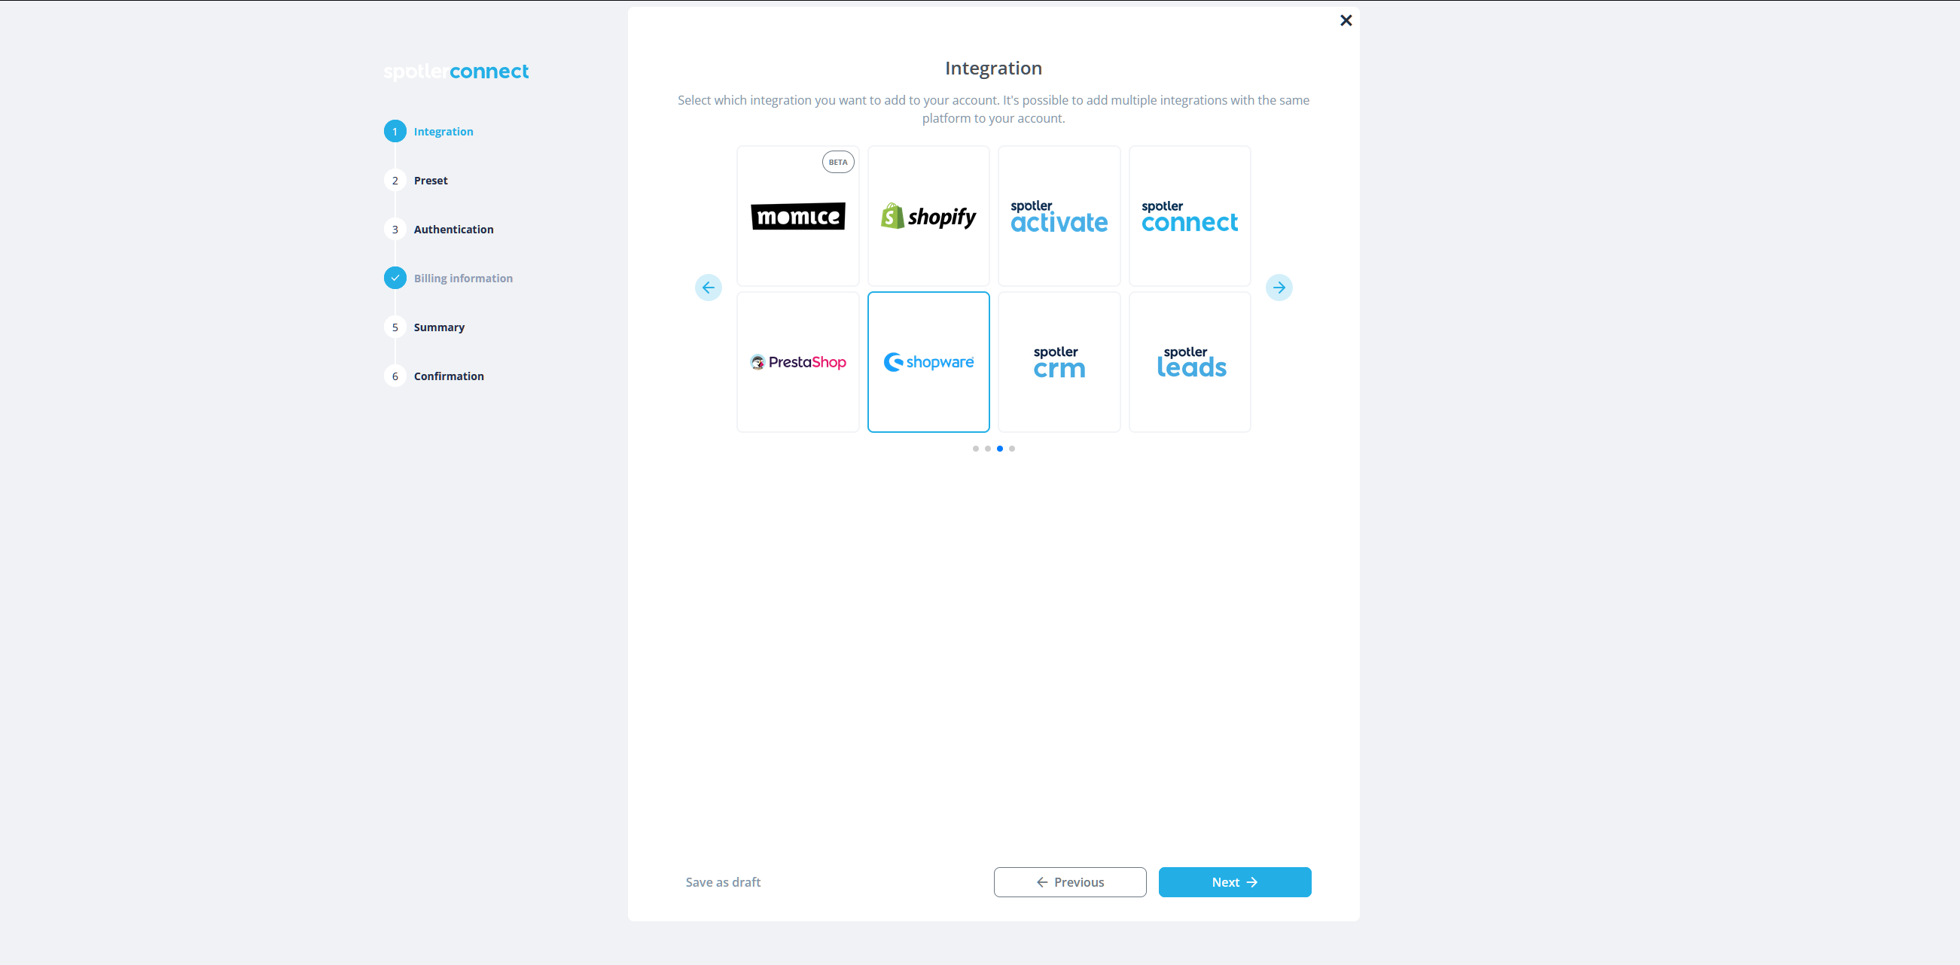Navigate to the third carousel page dot
The width and height of the screenshot is (1960, 965).
click(1000, 448)
